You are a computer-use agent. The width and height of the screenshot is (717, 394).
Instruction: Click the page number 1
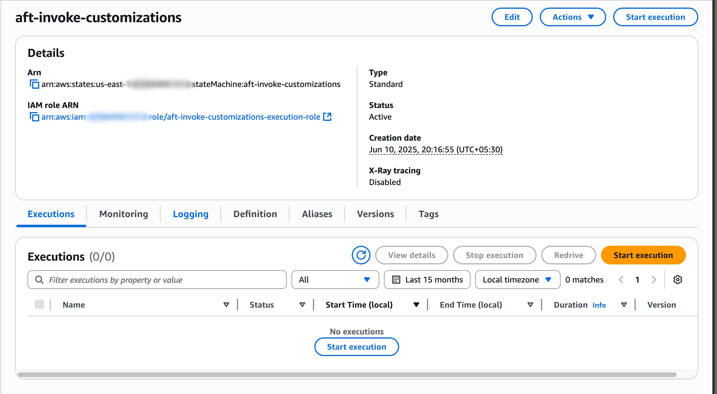(637, 280)
